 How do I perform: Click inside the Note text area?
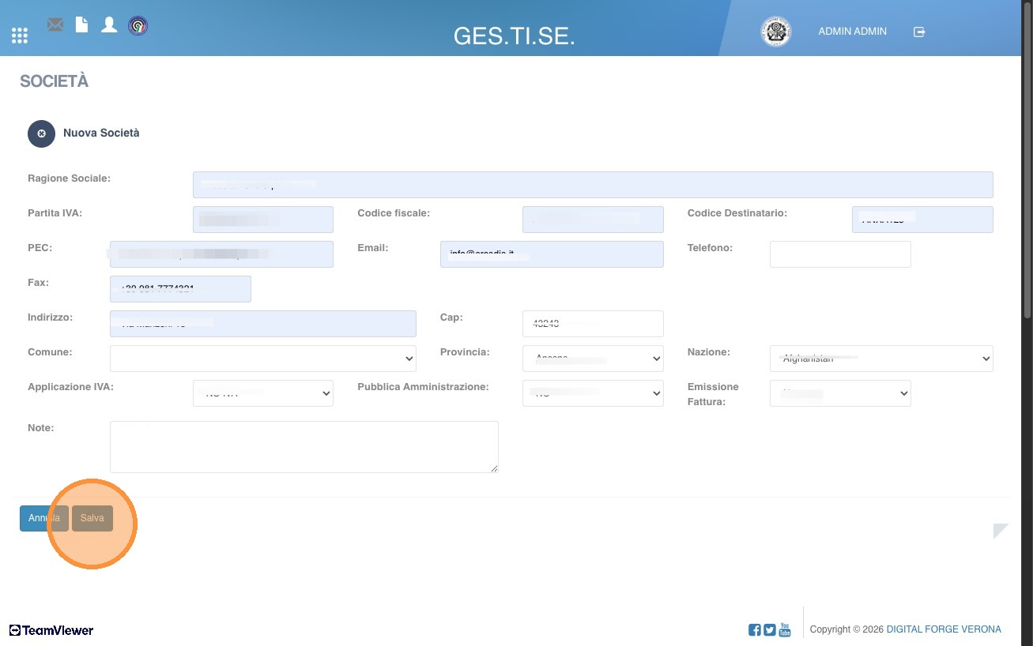[304, 447]
